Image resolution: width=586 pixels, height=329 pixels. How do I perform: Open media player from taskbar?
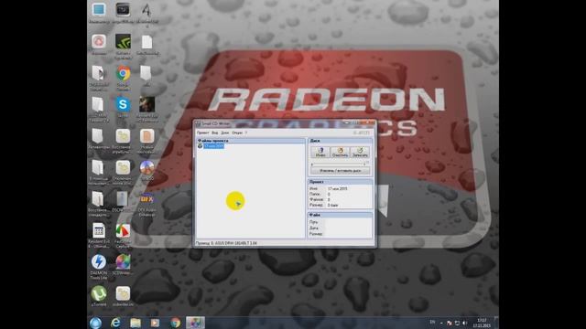tap(155, 323)
